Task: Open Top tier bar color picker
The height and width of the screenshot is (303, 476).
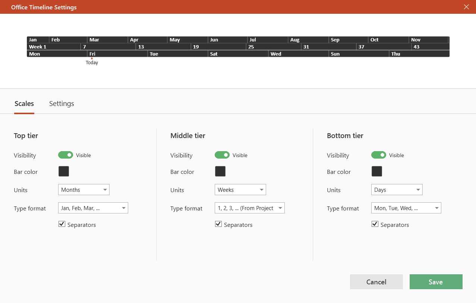Action: coord(64,171)
